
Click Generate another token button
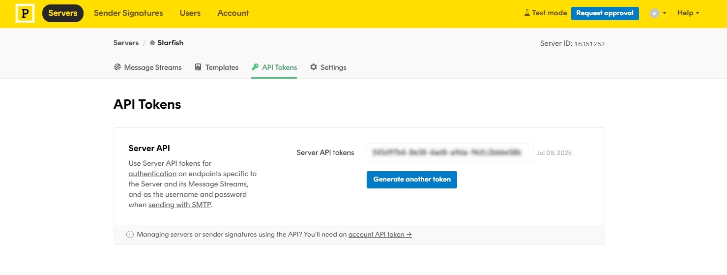point(412,180)
